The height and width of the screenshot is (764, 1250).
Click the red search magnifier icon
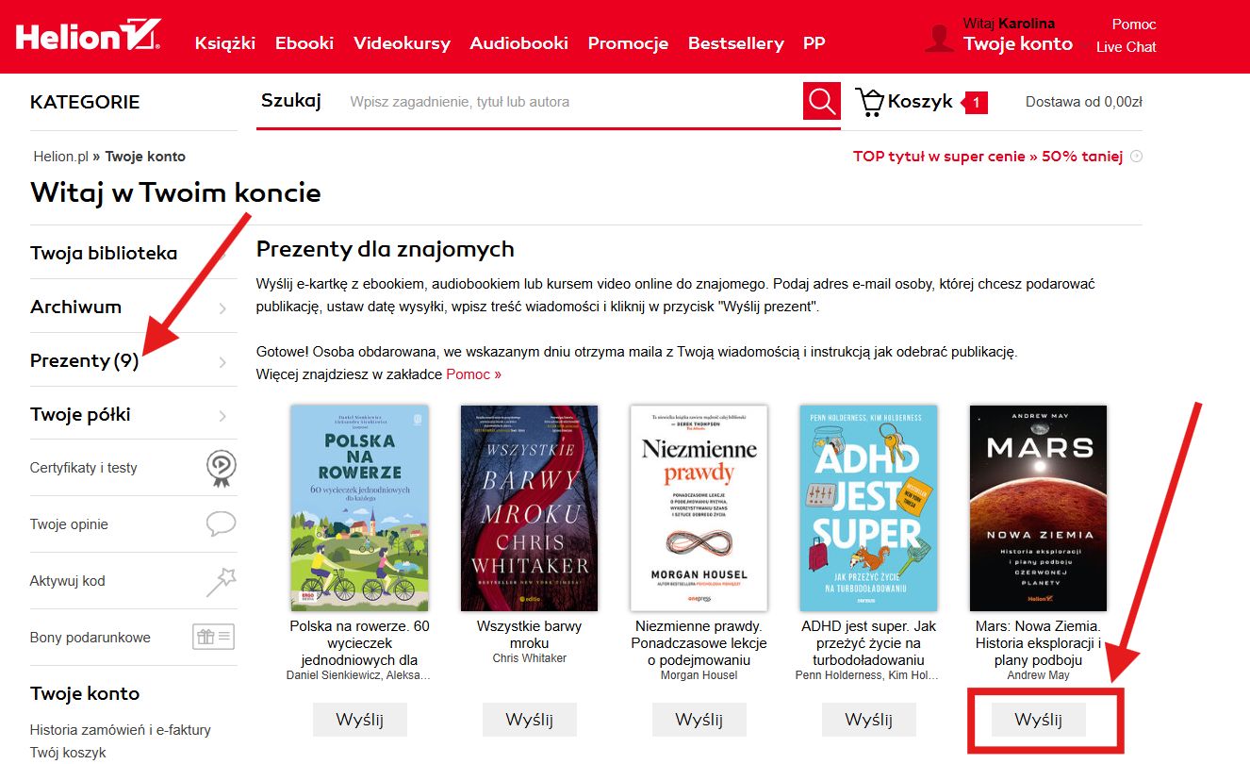click(x=821, y=101)
